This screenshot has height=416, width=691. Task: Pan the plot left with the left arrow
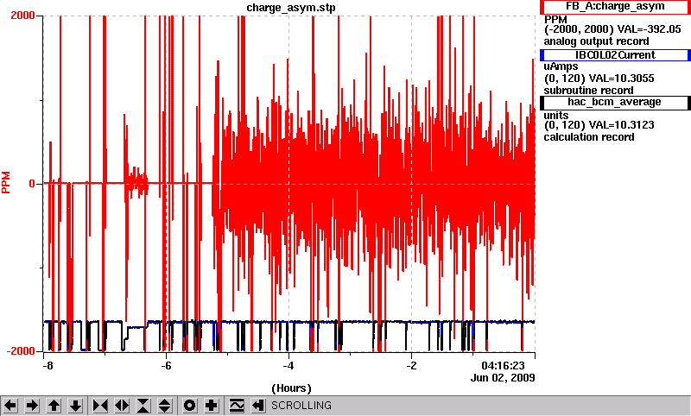(10, 406)
